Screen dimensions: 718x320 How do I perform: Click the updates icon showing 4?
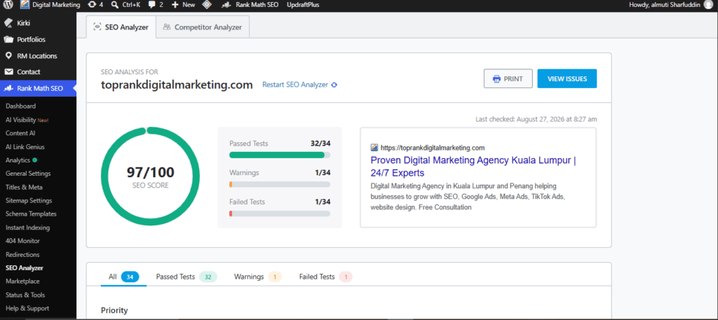tap(95, 5)
